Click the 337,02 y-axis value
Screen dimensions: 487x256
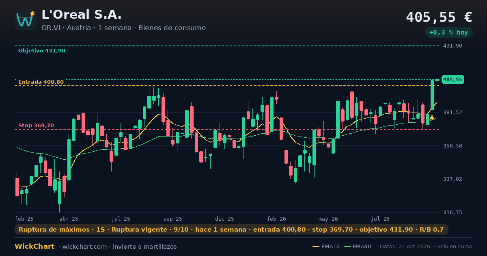(453, 179)
